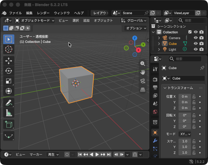Select the Add Cube tool
This screenshot has height=165, width=208.
[9, 124]
